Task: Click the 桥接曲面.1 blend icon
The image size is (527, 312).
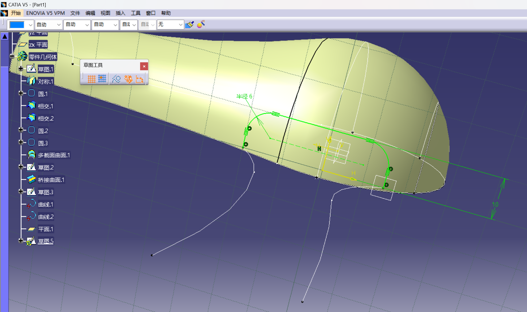Action: [32, 179]
